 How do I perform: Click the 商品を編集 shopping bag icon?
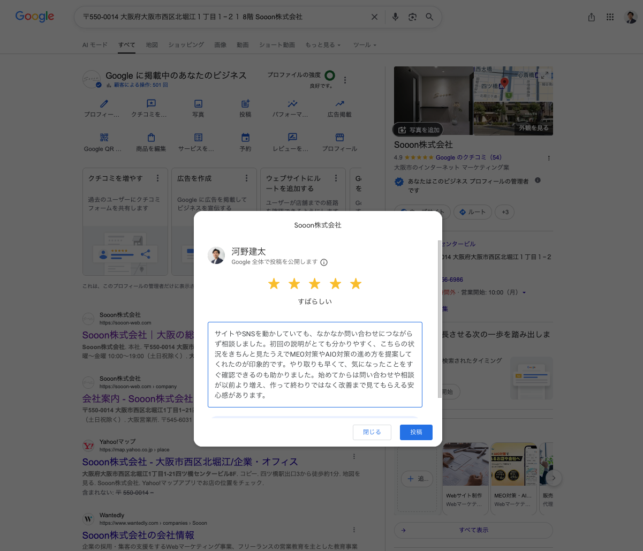(151, 138)
